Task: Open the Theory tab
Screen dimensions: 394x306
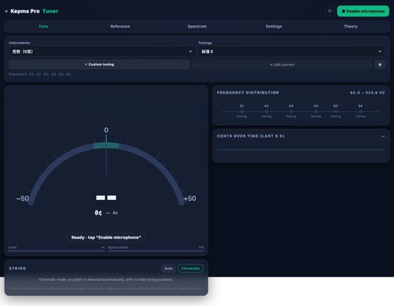Action: point(351,27)
